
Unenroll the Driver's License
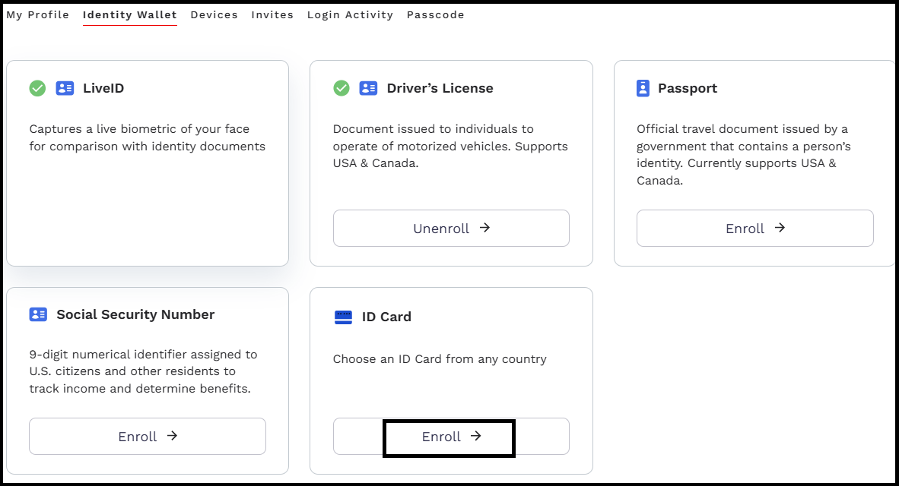[451, 229]
